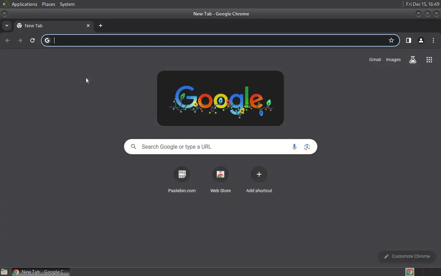441x276 pixels.
Task: Open Search Labs flask icon
Action: point(413,60)
